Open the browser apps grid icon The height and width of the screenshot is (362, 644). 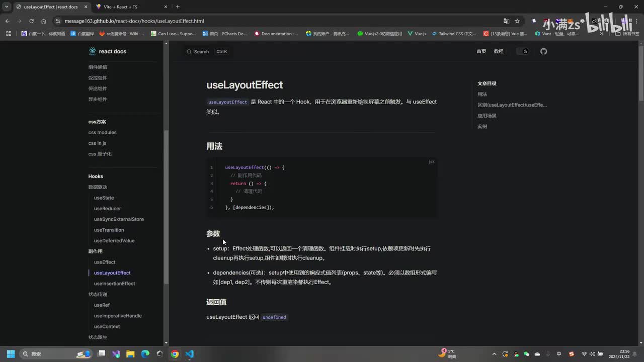point(9,34)
